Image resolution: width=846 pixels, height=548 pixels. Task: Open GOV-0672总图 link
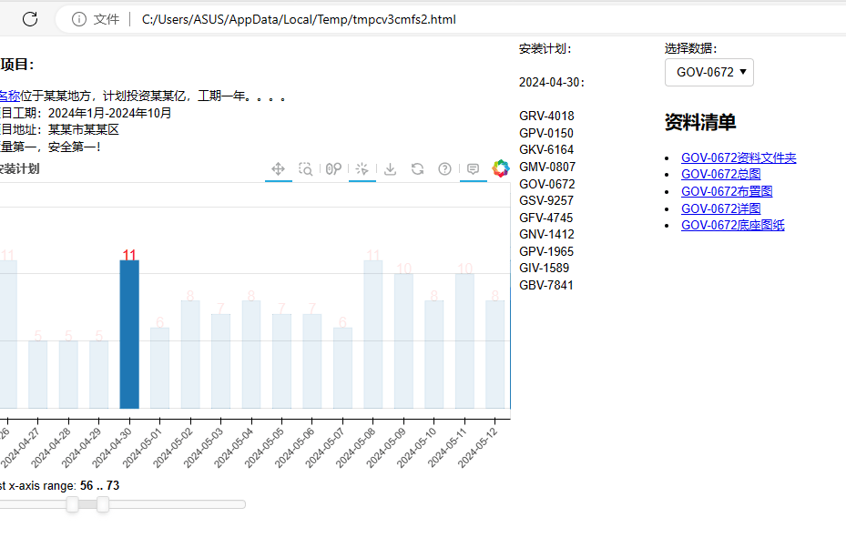(721, 174)
